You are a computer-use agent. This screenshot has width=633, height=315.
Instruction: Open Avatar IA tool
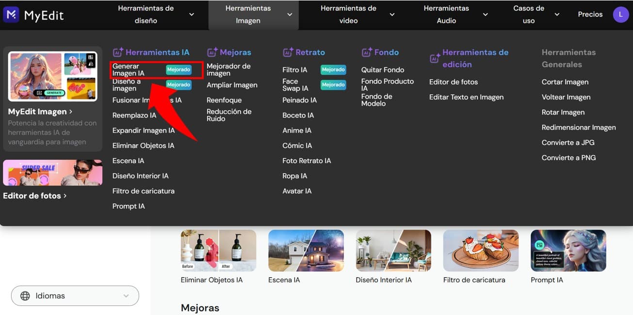(297, 191)
